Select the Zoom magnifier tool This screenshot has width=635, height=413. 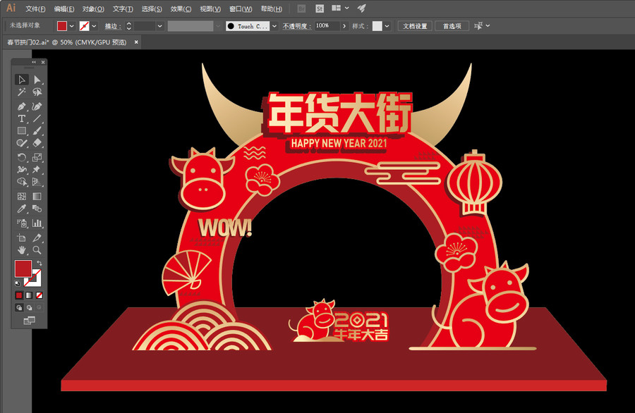coord(37,250)
